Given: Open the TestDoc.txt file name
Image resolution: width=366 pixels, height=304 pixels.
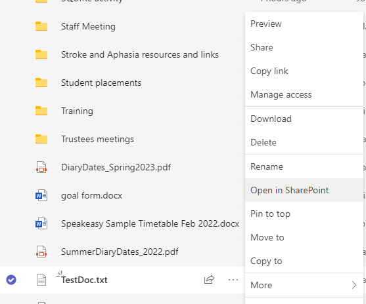Looking at the screenshot, I should tap(84, 280).
